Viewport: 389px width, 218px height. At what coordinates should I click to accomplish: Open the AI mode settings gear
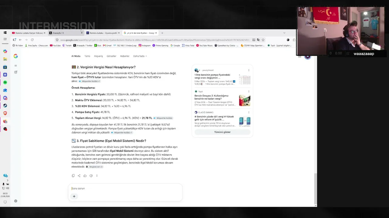tap(15, 201)
